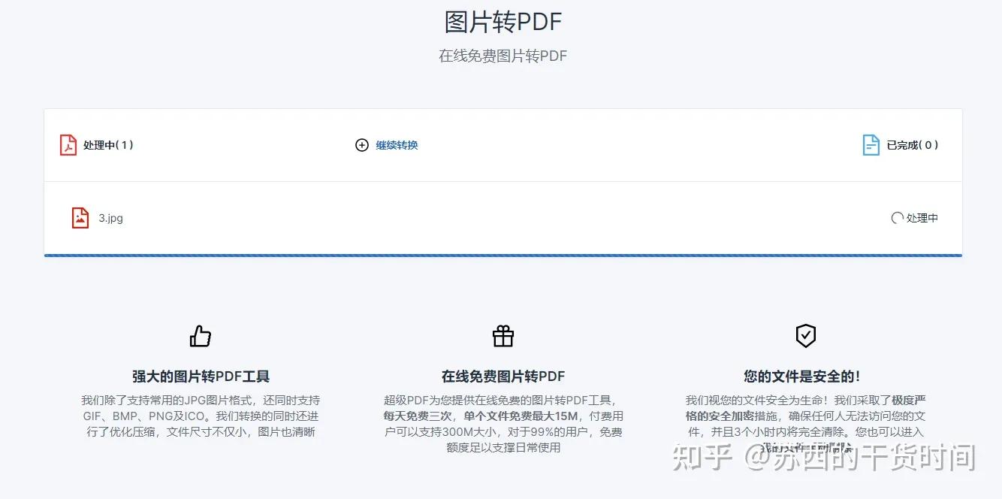Click the 图片转PDF page title

pyautogui.click(x=502, y=21)
